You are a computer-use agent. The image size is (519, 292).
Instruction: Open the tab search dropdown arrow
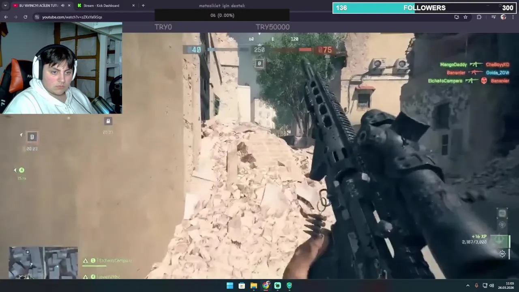[x=5, y=6]
